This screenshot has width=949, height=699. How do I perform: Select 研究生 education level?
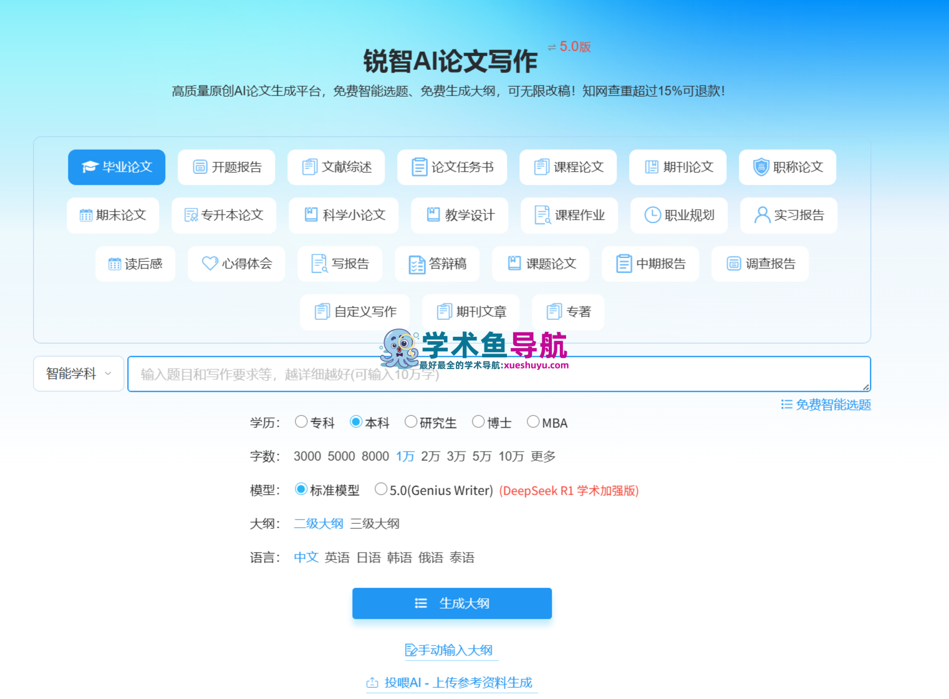pyautogui.click(x=411, y=422)
